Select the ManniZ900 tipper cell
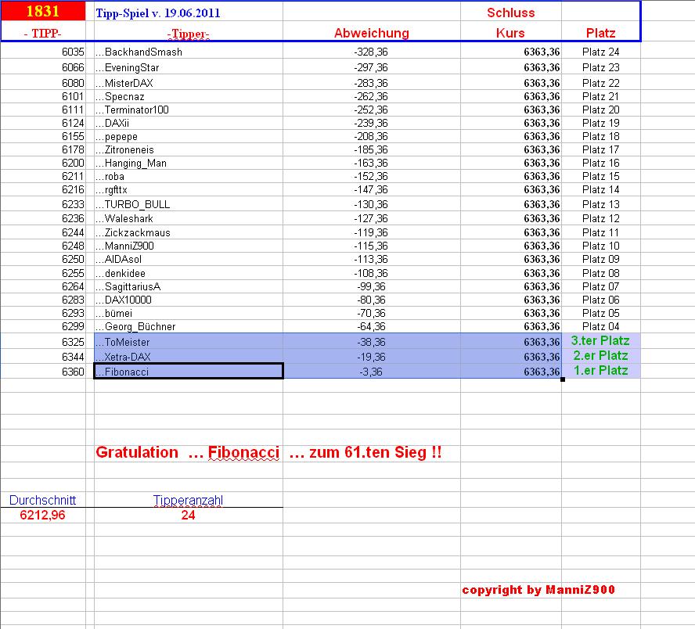The height and width of the screenshot is (629, 695). click(x=189, y=246)
